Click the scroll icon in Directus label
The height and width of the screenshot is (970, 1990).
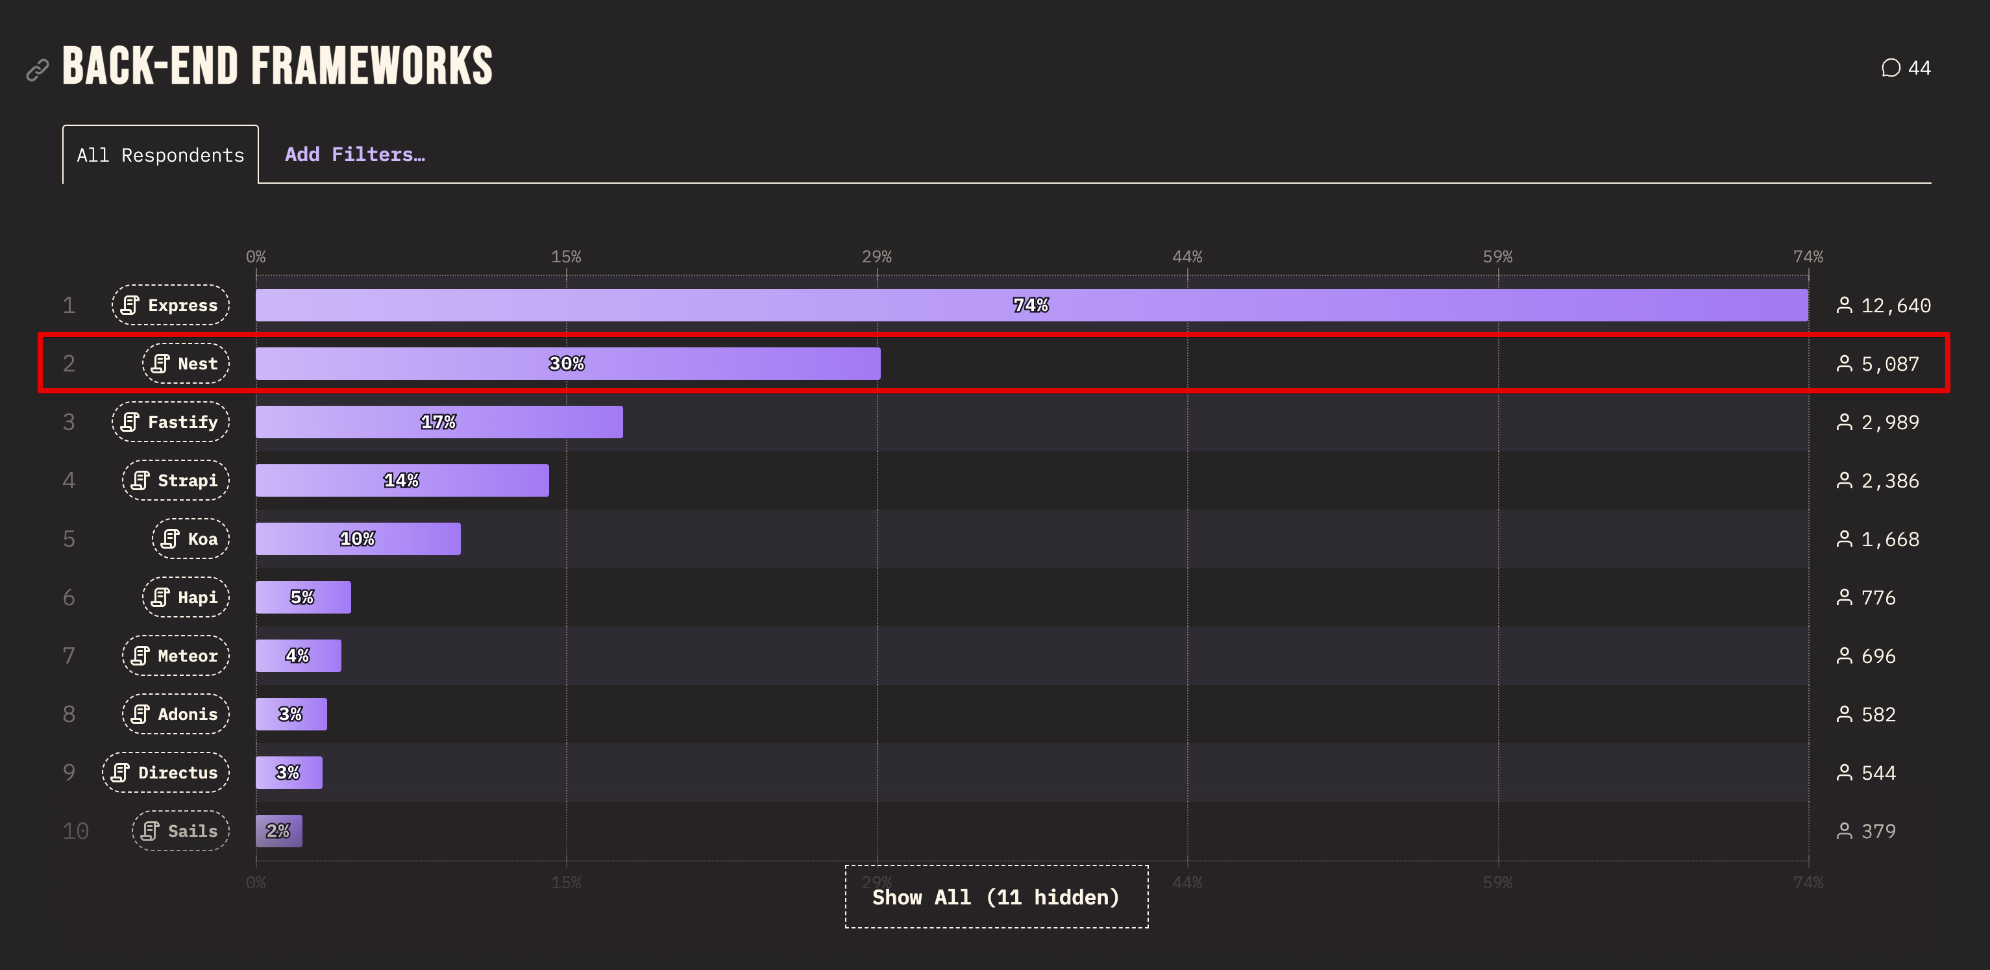pyautogui.click(x=119, y=772)
